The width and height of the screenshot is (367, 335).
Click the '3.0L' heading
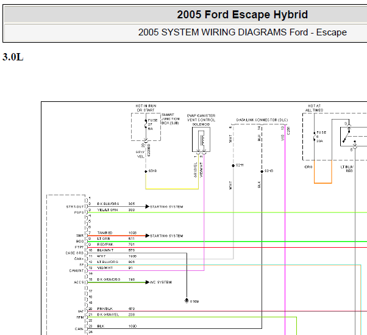click(x=13, y=57)
